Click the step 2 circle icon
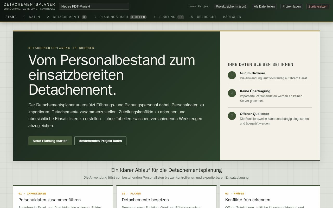Image resolution: width=333 pixels, height=208 pixels. (x=232, y=93)
